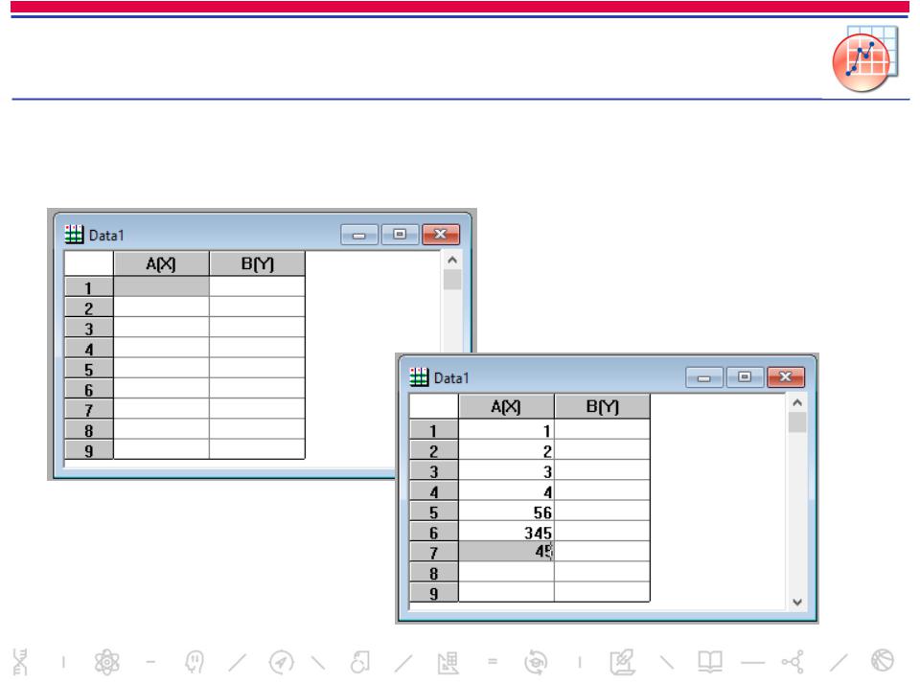Maximize the empty Data1 worksheet window
920x683 pixels.
click(401, 235)
